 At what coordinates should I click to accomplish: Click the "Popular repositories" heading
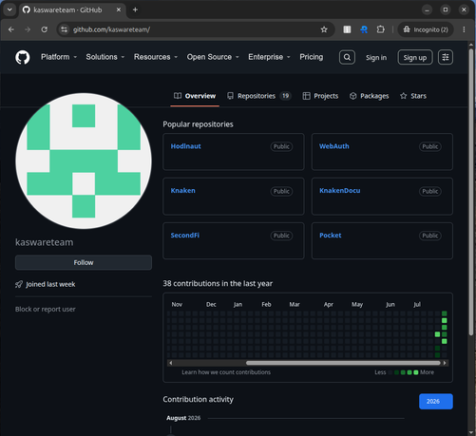point(198,124)
